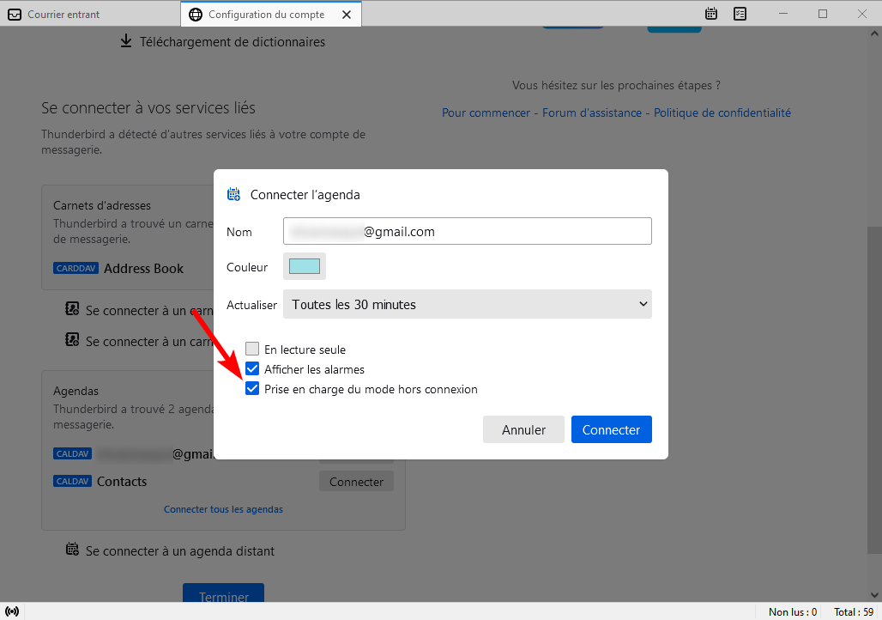Open the "Forum d'assistance" link

pos(591,112)
